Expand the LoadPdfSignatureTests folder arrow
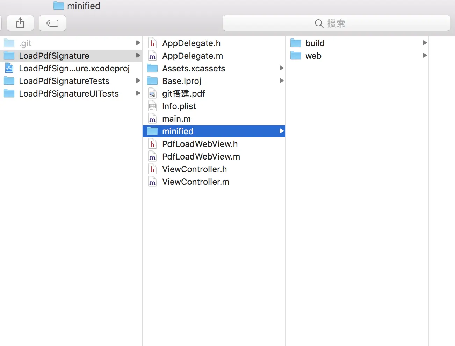 tap(138, 80)
